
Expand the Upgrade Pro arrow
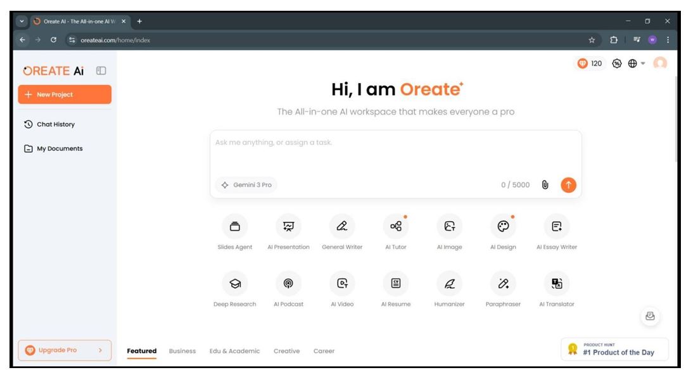coord(100,350)
